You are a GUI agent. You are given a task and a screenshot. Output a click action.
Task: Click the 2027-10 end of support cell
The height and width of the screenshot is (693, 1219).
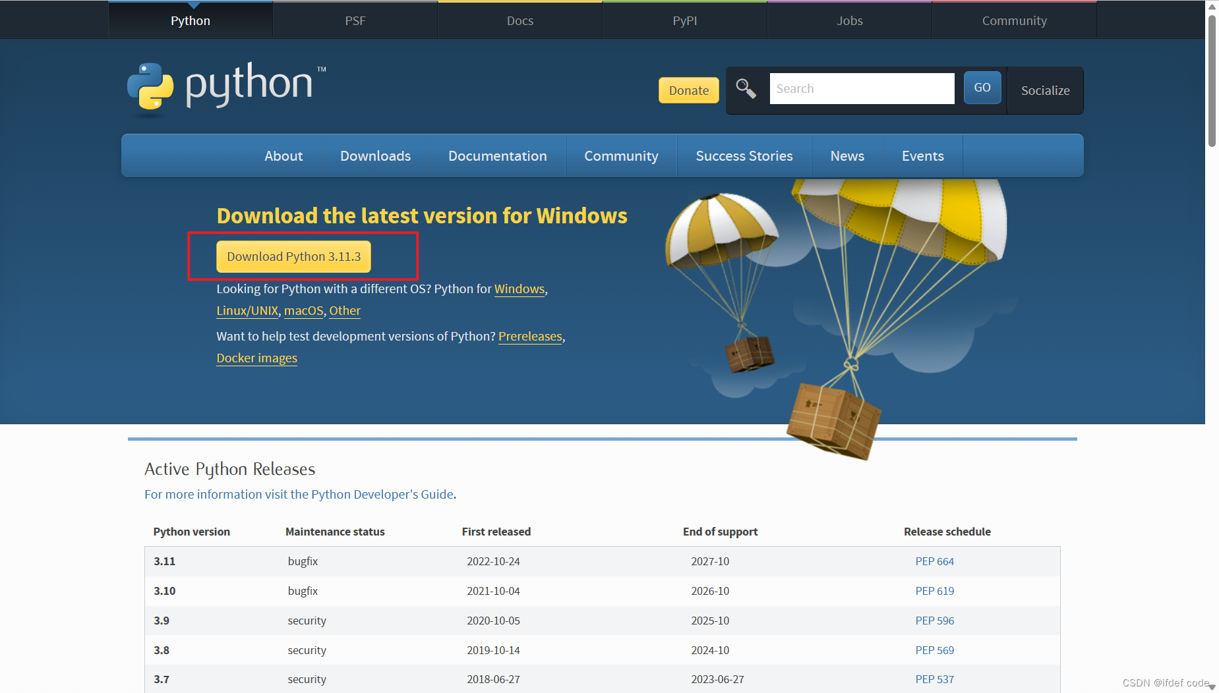point(710,561)
